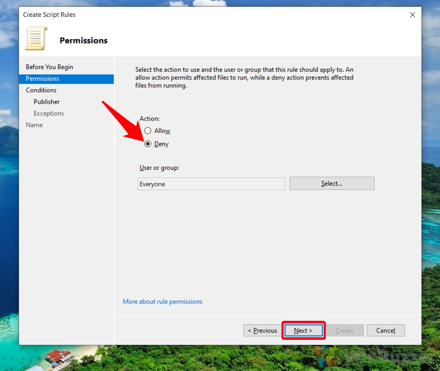Click the User or group label
Image resolution: width=440 pixels, height=371 pixels.
159,168
